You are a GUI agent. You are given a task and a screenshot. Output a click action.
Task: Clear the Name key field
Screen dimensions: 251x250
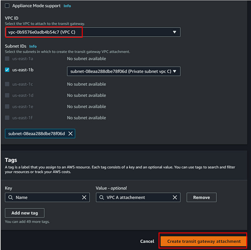[84, 197]
